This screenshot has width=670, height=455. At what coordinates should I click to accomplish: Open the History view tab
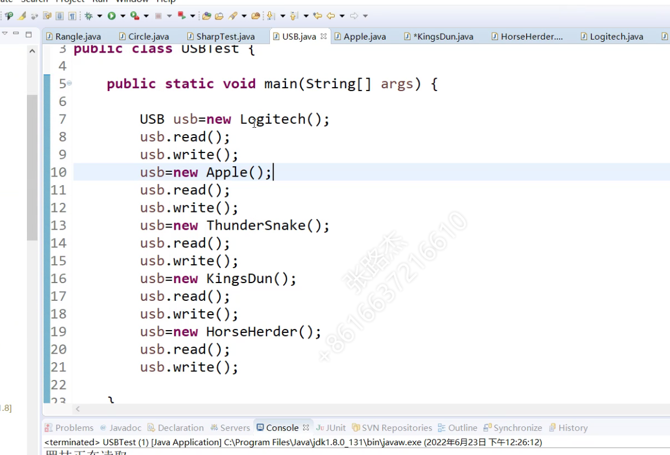569,427
